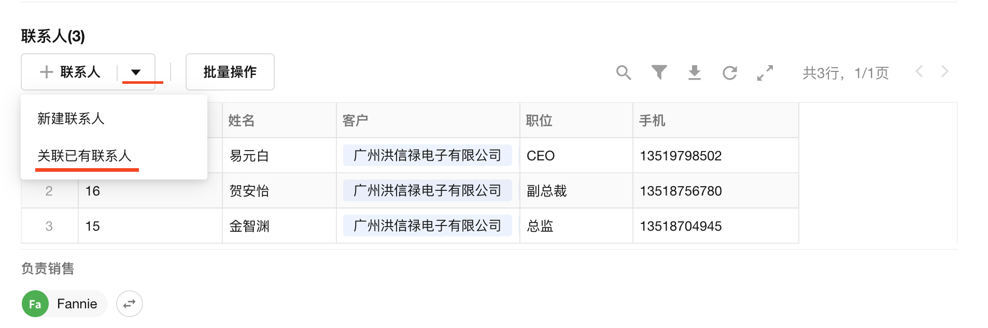Open the filter funnel icon
Viewport: 988px width, 328px height.
point(659,72)
